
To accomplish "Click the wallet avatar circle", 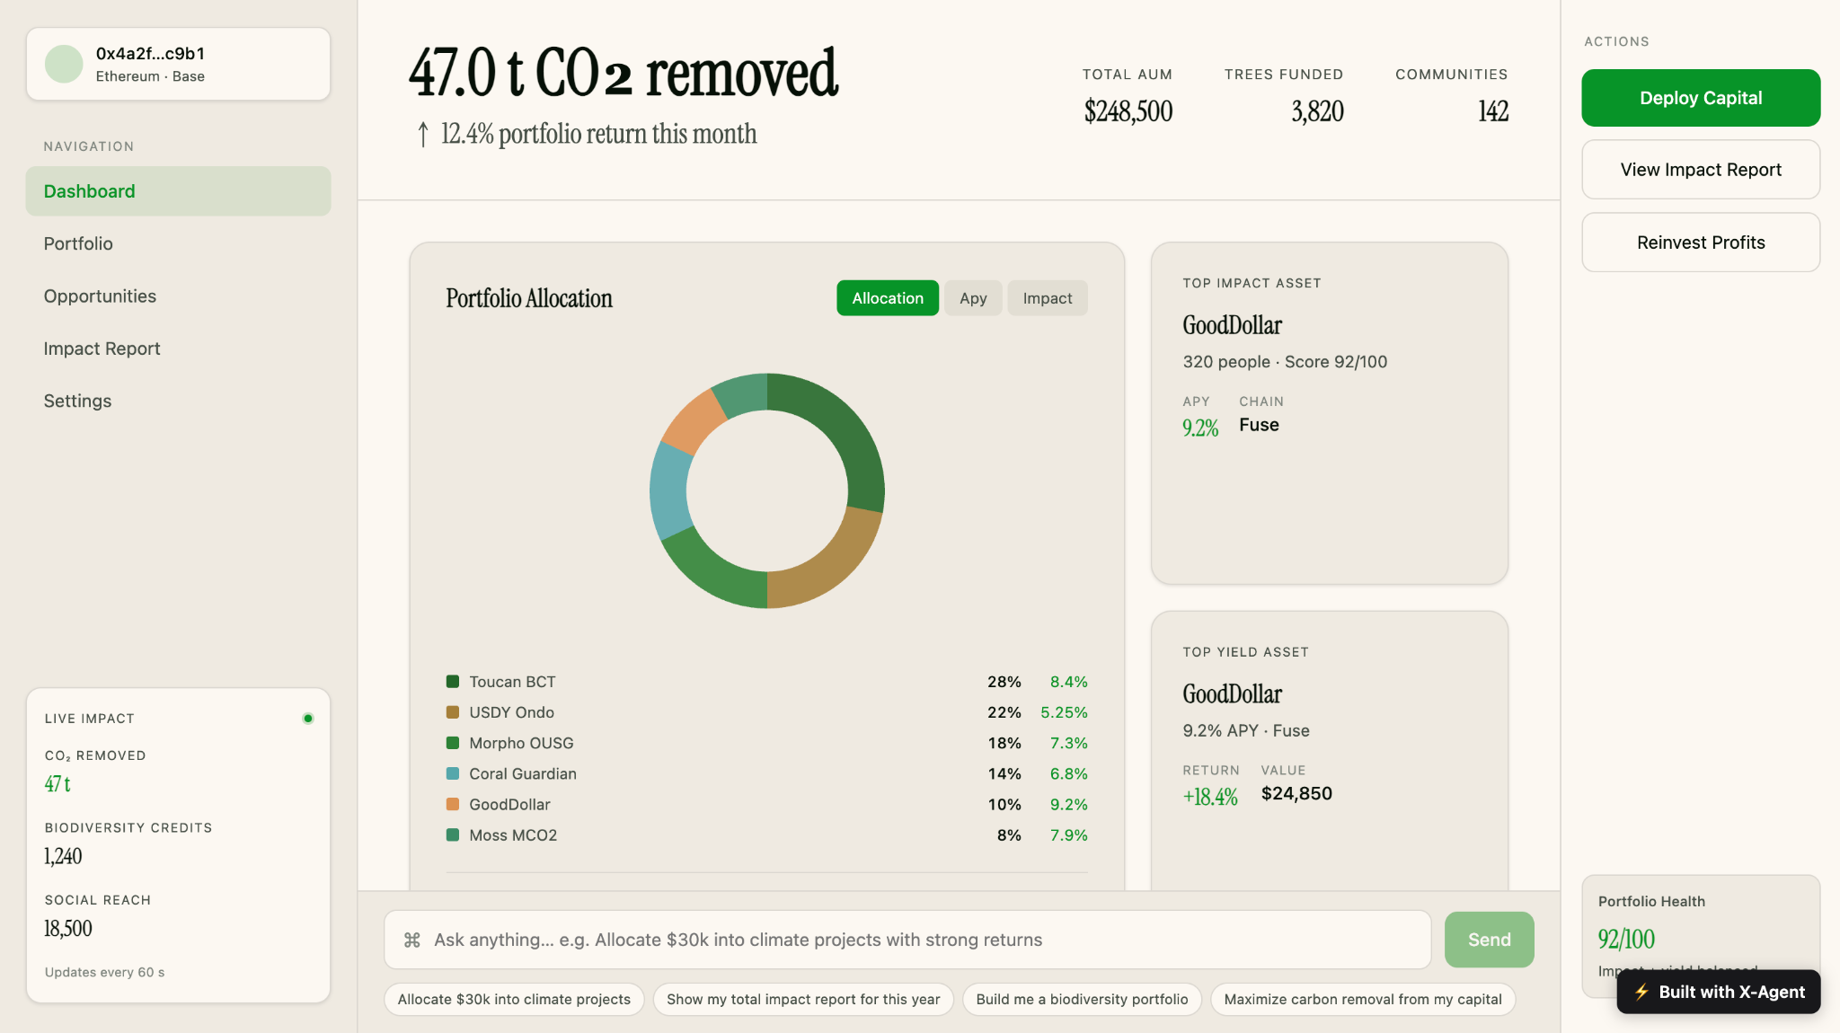I will click(x=64, y=64).
